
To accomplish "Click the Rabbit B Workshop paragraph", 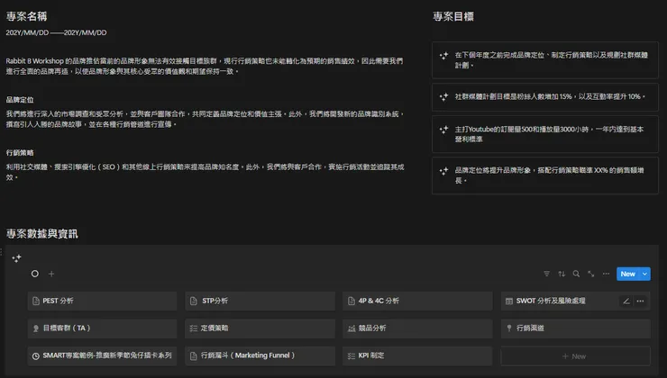I will 205,67.
